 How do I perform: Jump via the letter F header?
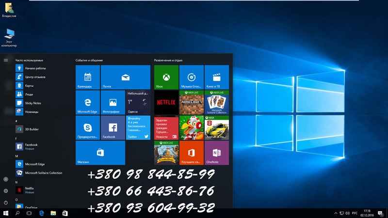(x=16, y=139)
